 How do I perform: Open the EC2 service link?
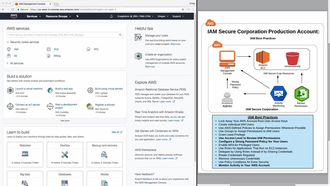coord(56,49)
